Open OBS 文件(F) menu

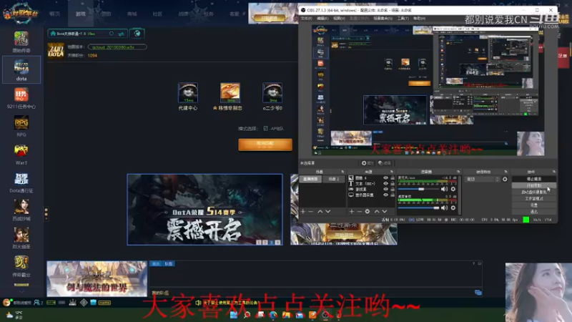[307, 19]
